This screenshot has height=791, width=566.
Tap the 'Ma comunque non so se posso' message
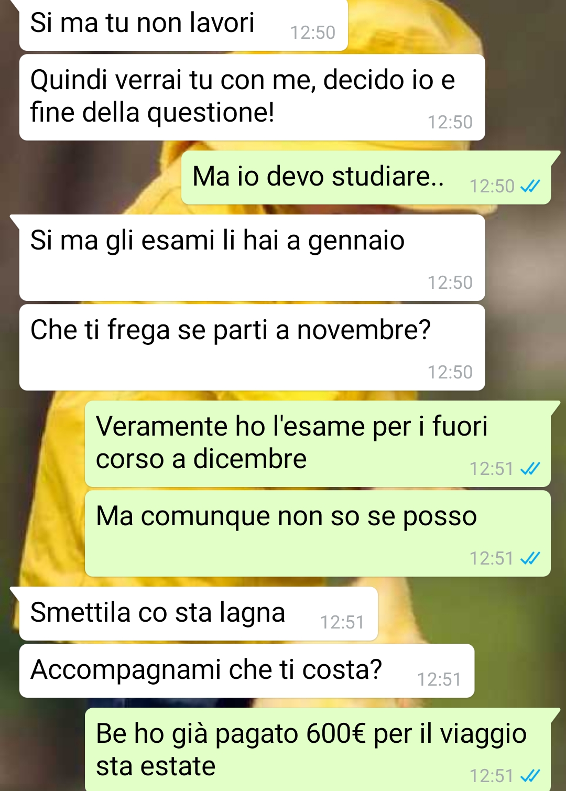point(318,534)
